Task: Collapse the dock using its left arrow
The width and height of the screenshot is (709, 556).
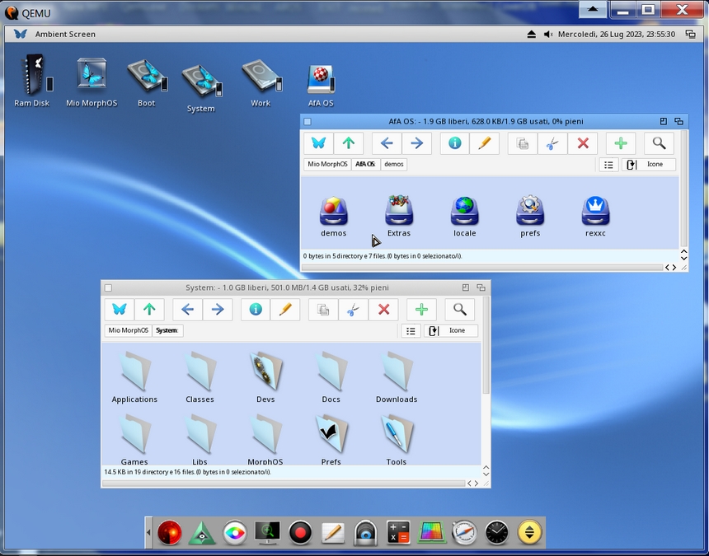Action: 148,533
